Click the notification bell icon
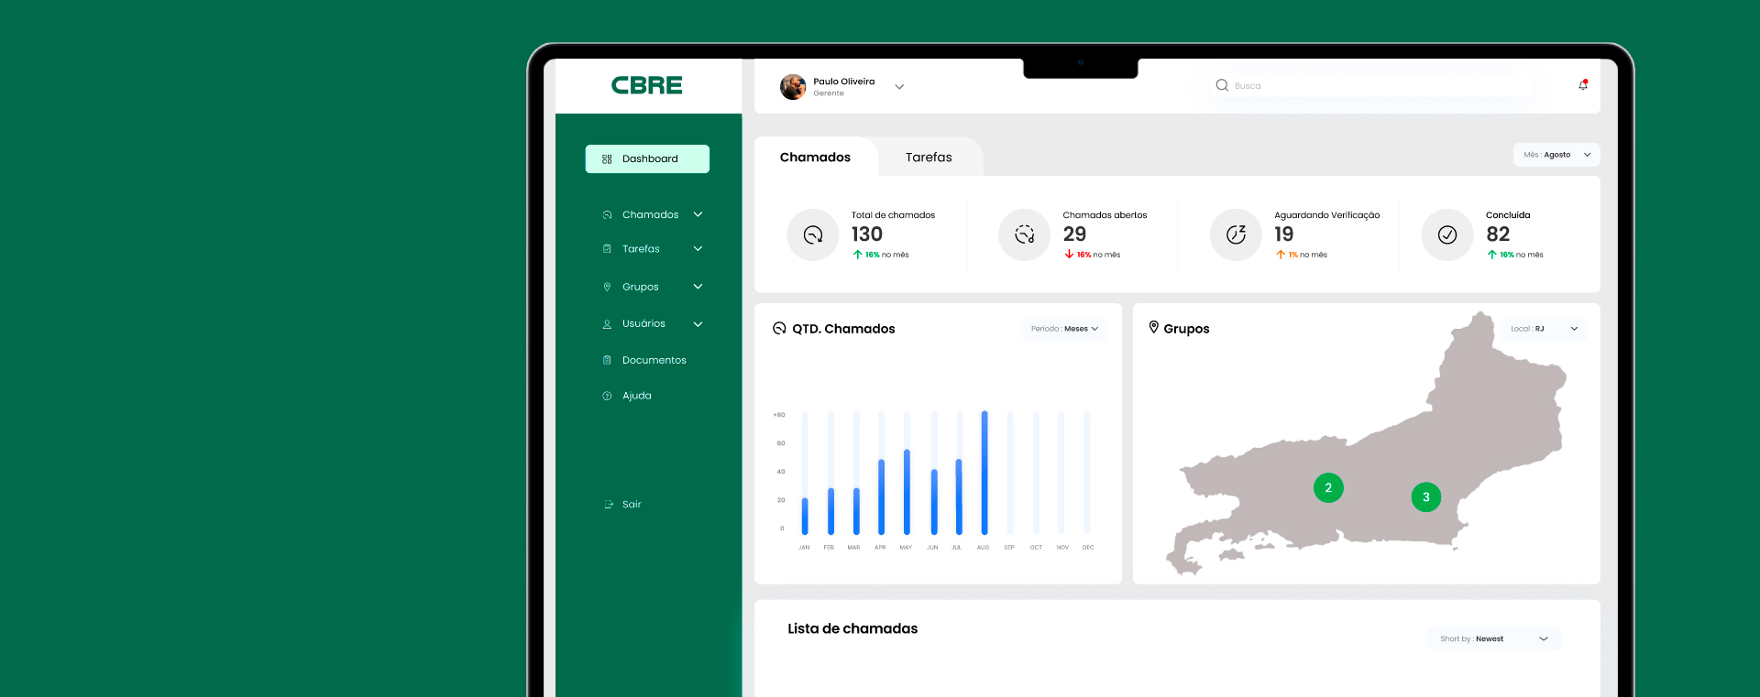The width and height of the screenshot is (1760, 697). 1582,85
